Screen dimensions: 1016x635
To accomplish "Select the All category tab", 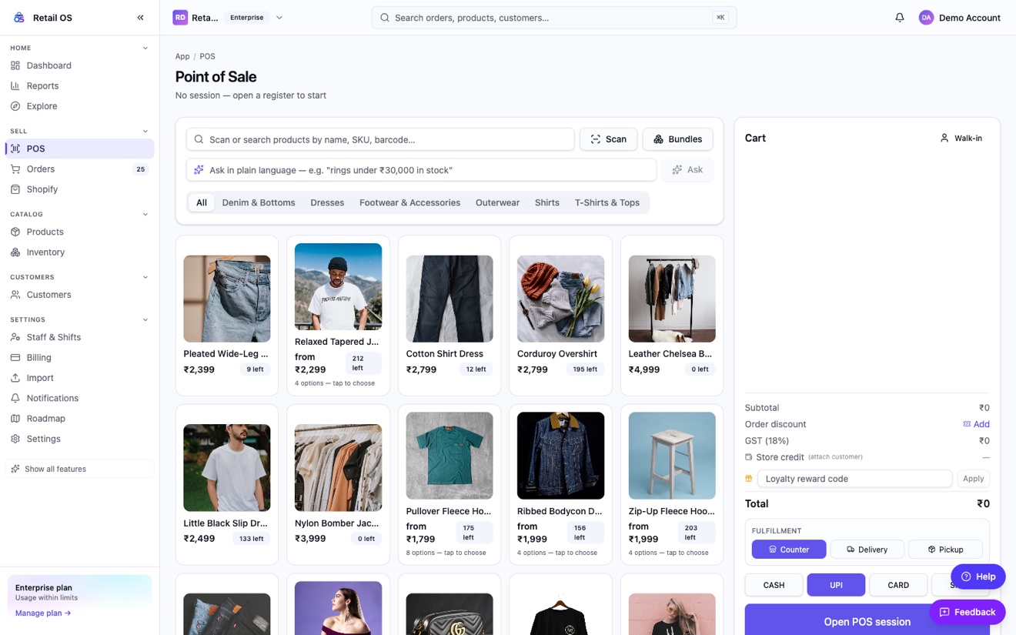I will (x=202, y=202).
